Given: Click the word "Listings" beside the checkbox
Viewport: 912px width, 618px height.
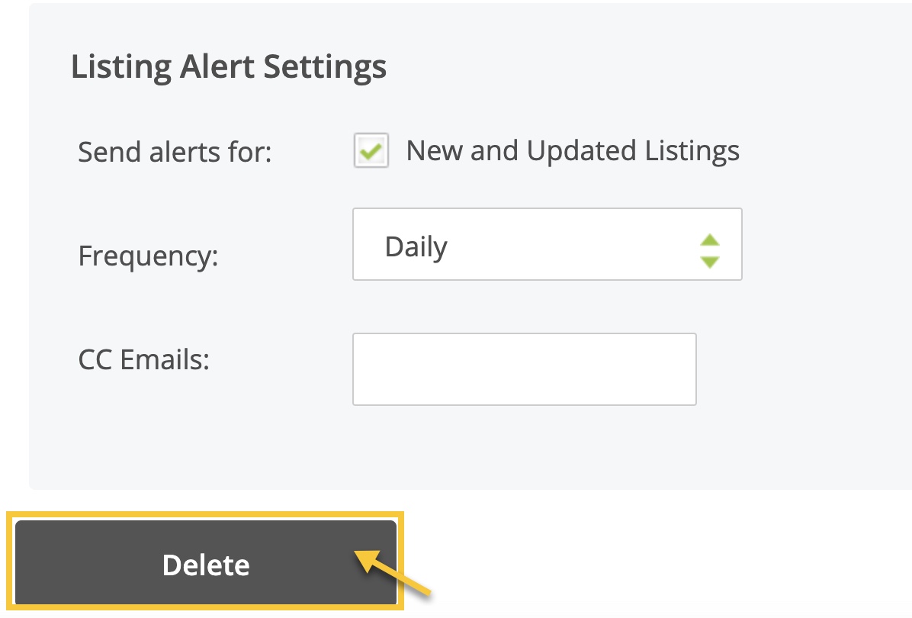Looking at the screenshot, I should click(x=692, y=150).
